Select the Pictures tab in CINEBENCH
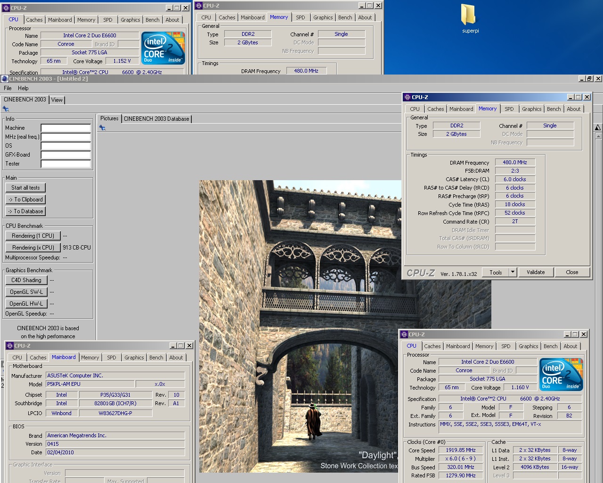 tap(109, 118)
